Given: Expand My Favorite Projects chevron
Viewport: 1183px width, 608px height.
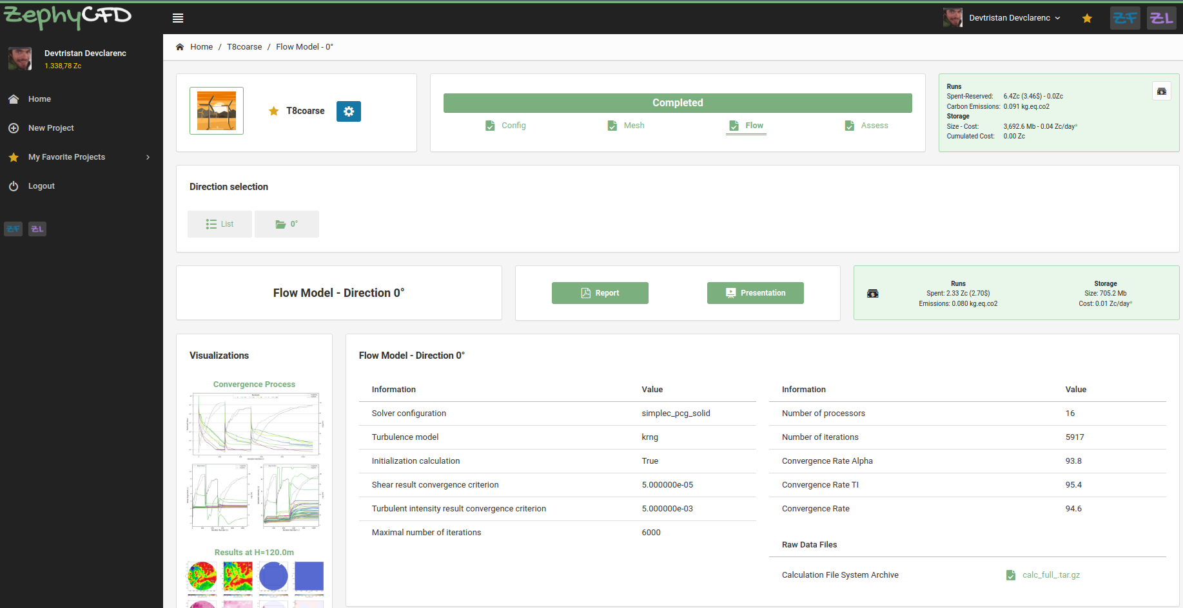Looking at the screenshot, I should 148,157.
